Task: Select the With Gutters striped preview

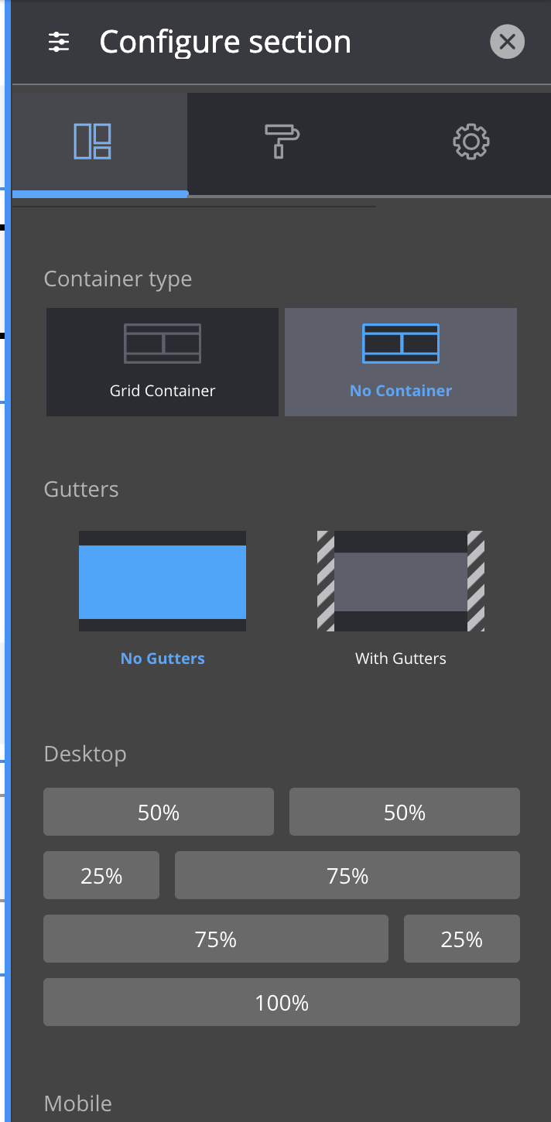Action: (401, 581)
